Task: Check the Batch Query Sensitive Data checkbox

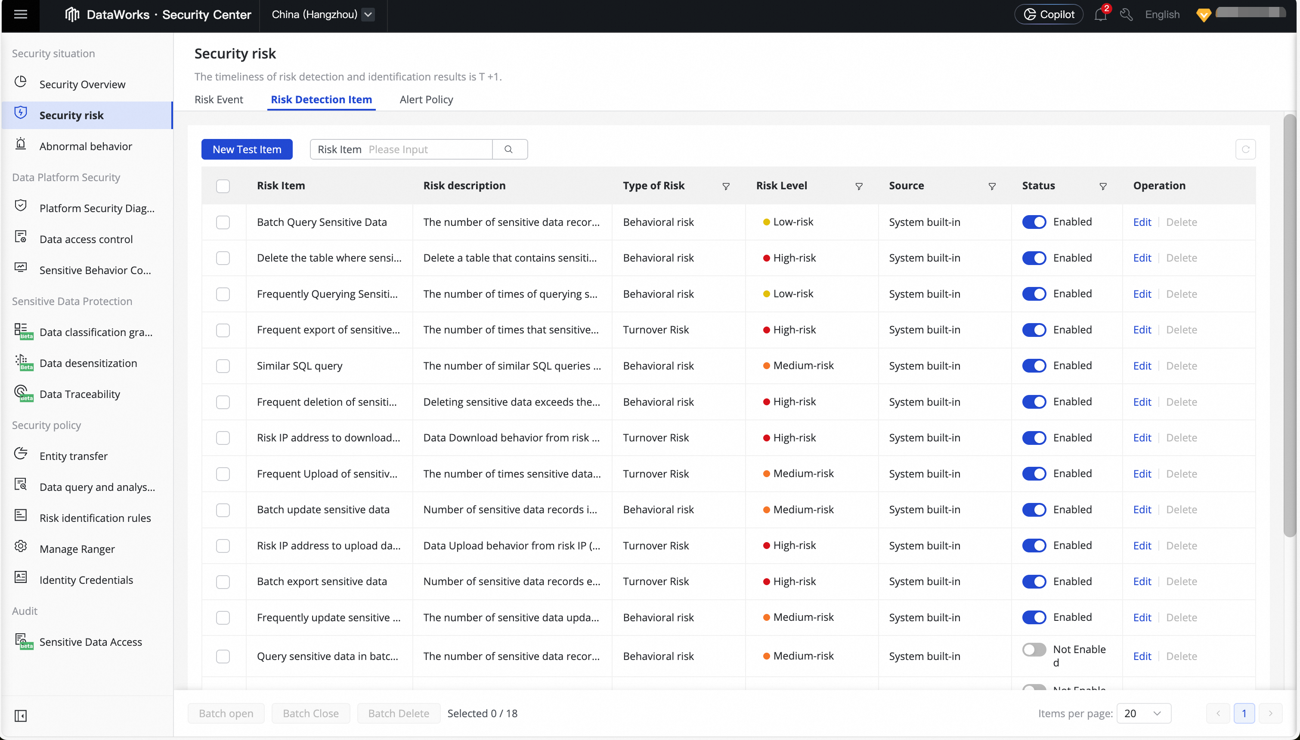Action: point(223,222)
